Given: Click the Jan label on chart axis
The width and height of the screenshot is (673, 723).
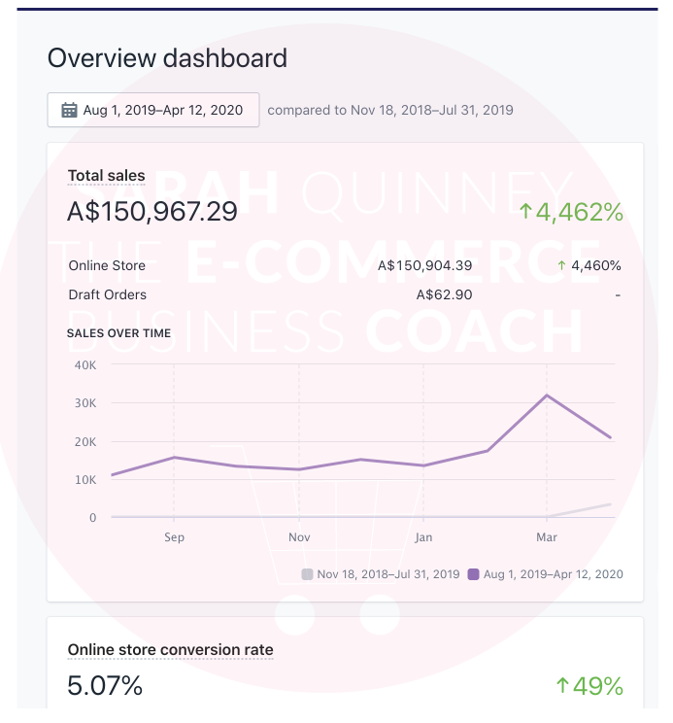Looking at the screenshot, I should [423, 537].
